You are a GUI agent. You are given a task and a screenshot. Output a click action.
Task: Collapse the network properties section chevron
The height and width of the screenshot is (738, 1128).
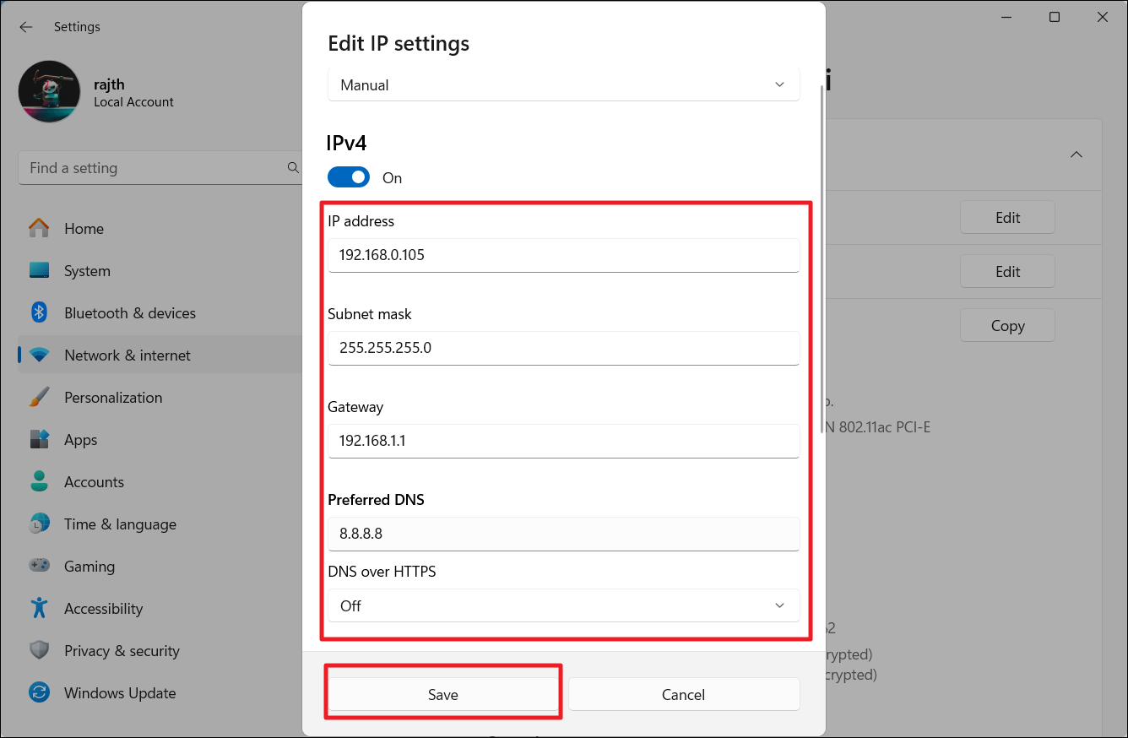click(1076, 155)
